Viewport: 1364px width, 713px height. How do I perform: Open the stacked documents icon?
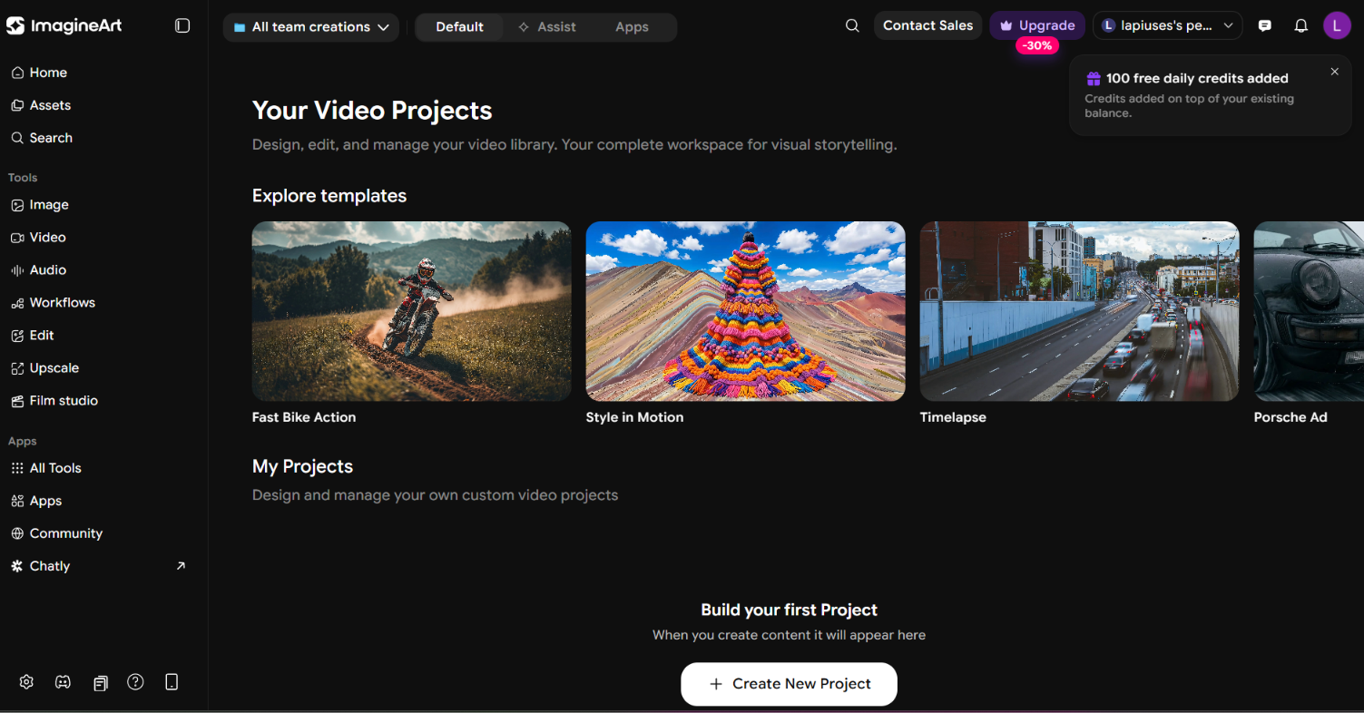(100, 683)
